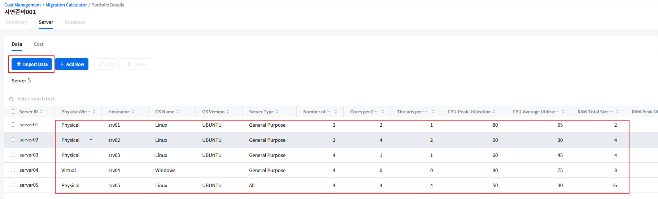Click the search magnifier icon
The width and height of the screenshot is (658, 199).
(x=12, y=99)
